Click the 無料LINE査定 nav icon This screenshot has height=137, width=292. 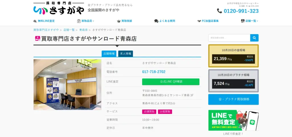pos(35,21)
